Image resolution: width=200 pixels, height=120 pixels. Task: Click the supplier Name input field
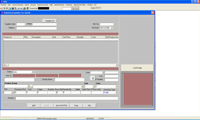pos(44,24)
